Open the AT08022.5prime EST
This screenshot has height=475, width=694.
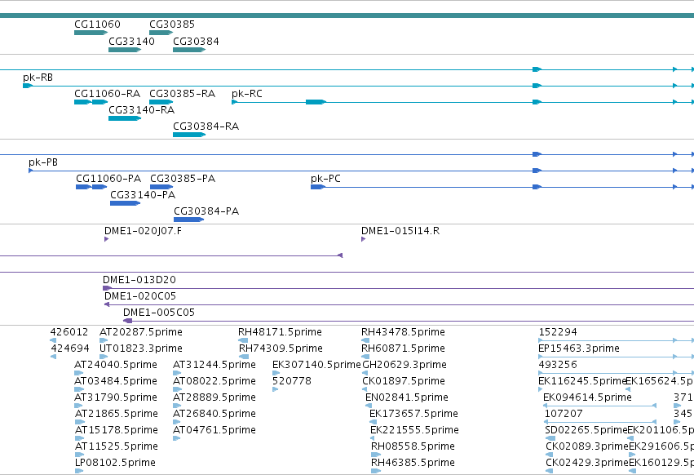[x=214, y=381]
